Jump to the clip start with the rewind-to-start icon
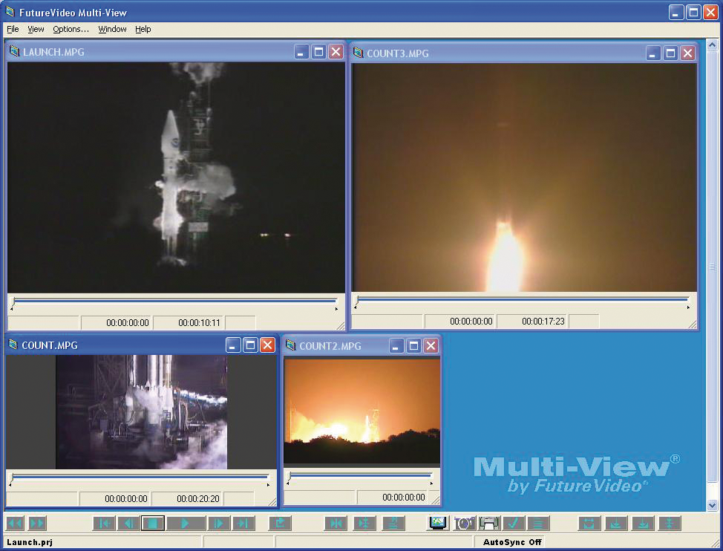Image resolution: width=723 pixels, height=551 pixels. [103, 524]
